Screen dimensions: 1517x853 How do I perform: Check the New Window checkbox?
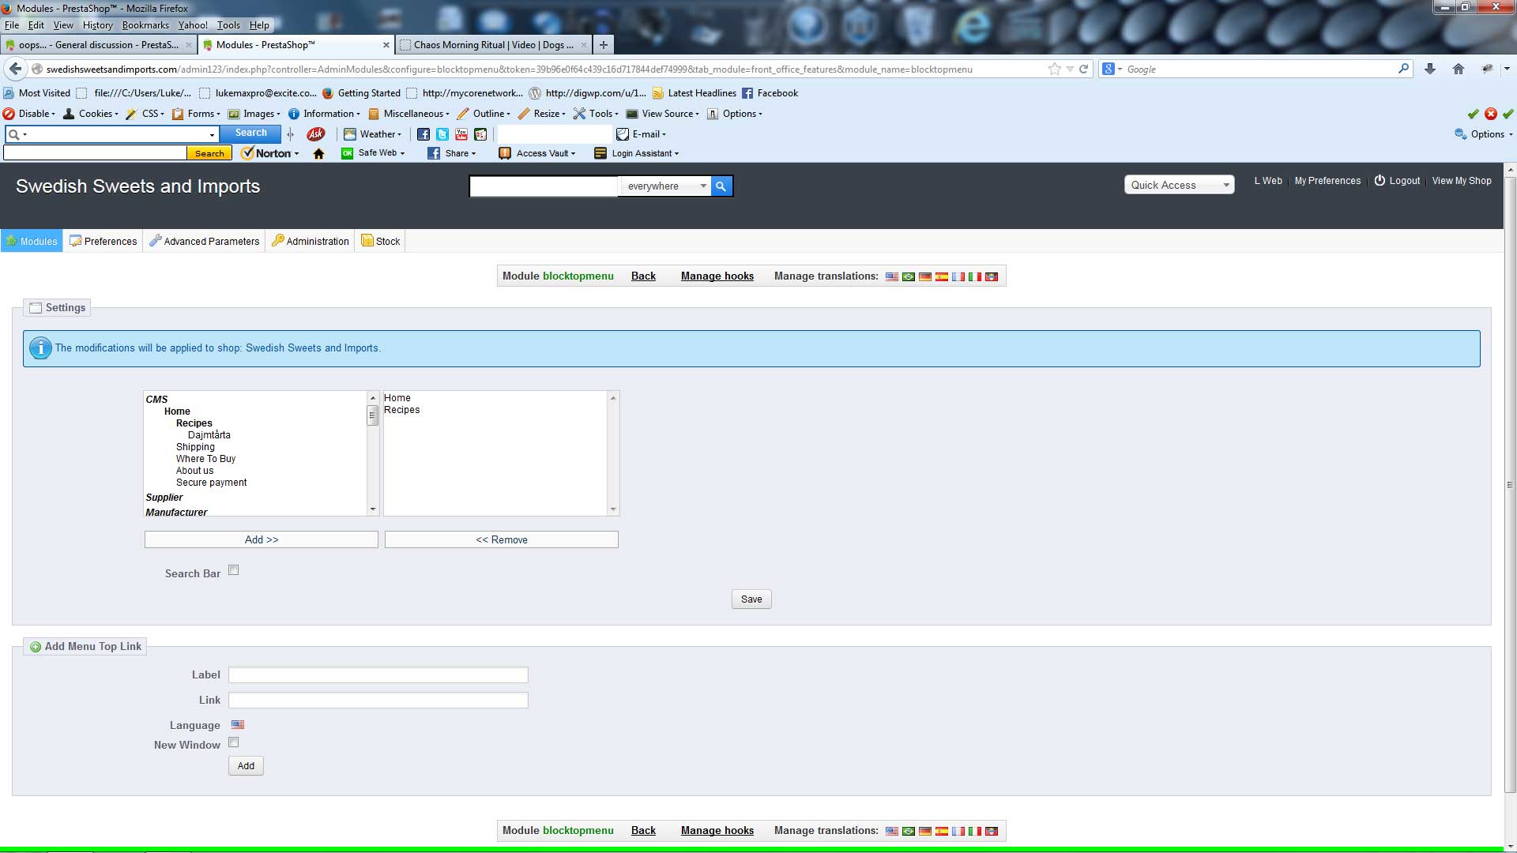(234, 742)
